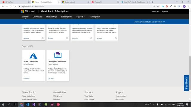Image resolution: width=191 pixels, height=107 pixels.
Task: Click the taskbar search magnifier icon
Action: tap(9, 104)
